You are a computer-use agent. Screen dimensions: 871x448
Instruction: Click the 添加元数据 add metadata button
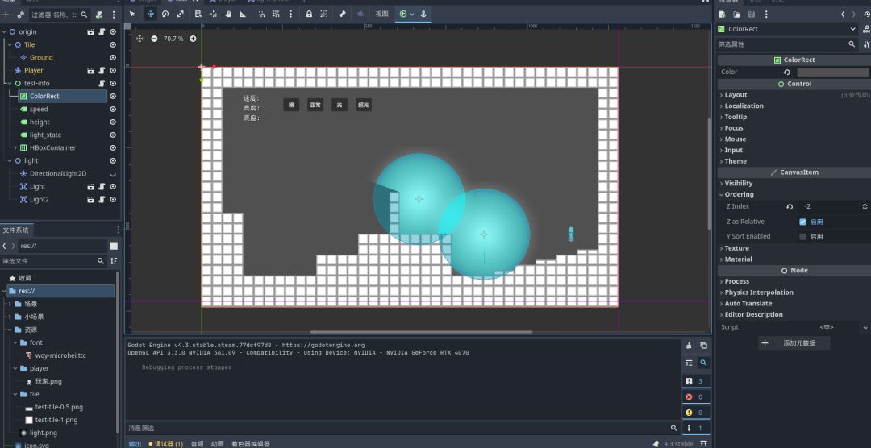794,343
